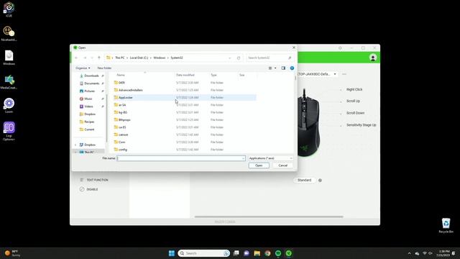Open the Loom desktop shortcut
Viewport: 460px width, 259px height.
pyautogui.click(x=9, y=106)
